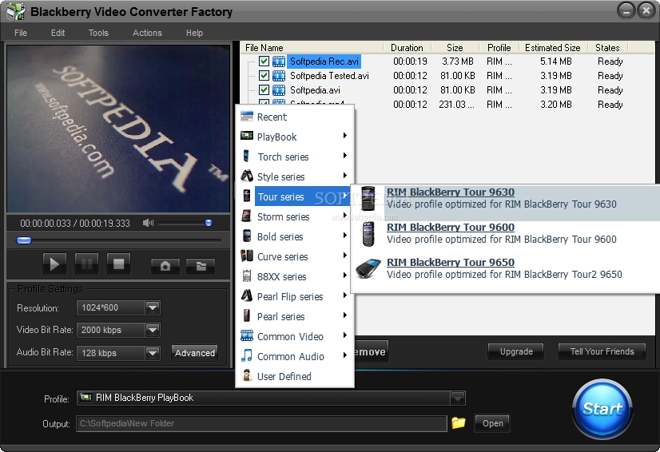This screenshot has height=452, width=660.
Task: Open the Tools menu
Action: (98, 33)
